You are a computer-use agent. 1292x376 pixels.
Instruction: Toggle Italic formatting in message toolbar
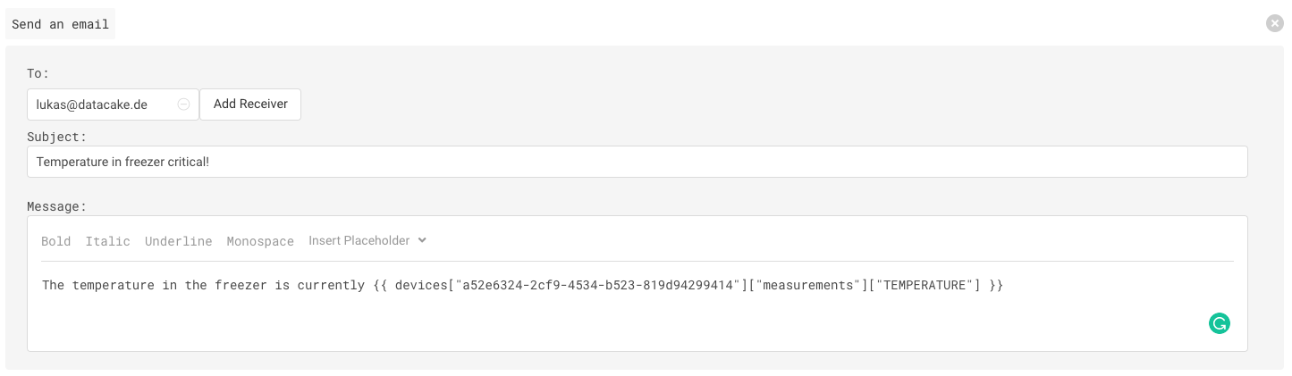108,241
